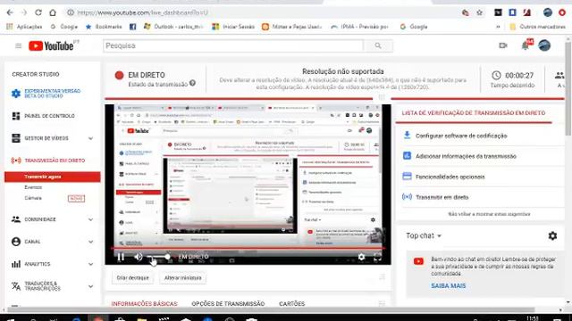Viewport: 572px width, 321px height.
Task: Click the help icon beside Estado da transmissão
Action: coord(192,83)
